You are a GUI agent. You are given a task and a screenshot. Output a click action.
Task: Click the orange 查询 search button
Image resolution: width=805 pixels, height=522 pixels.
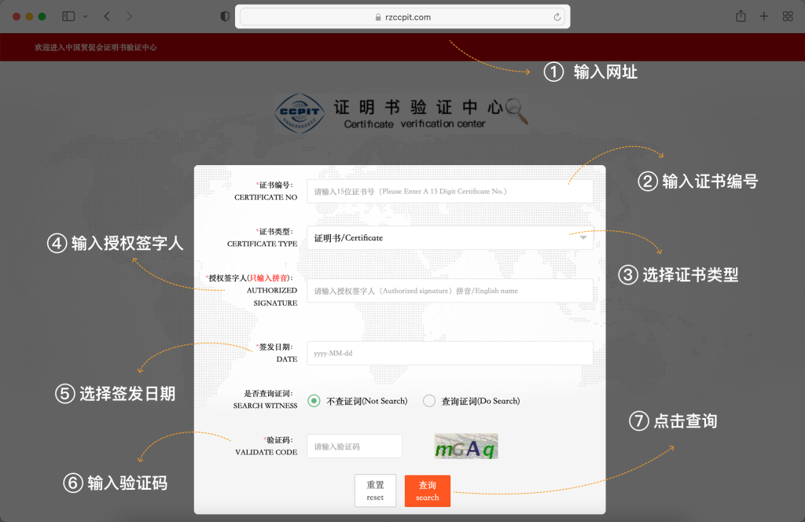point(427,491)
